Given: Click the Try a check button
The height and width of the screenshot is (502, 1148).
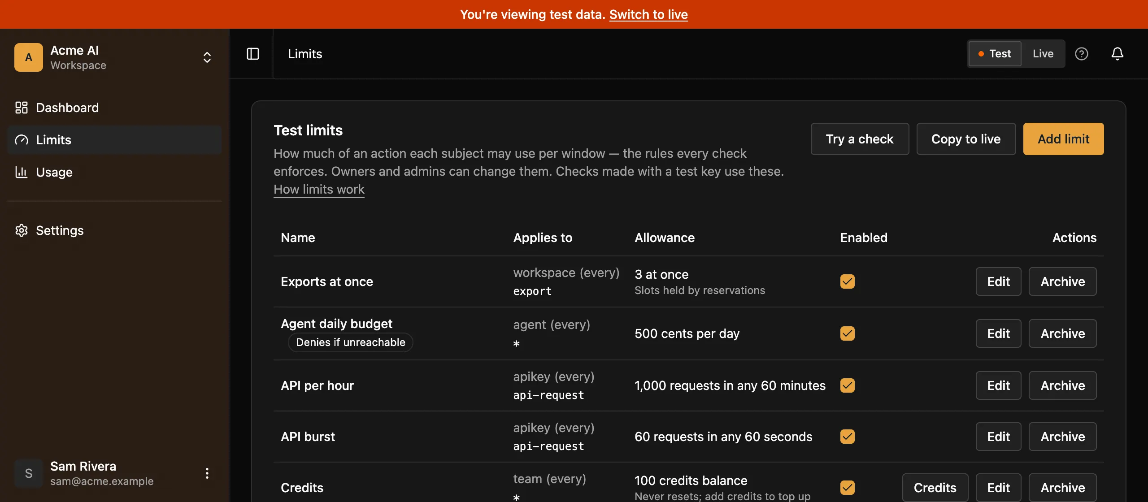Looking at the screenshot, I should [x=860, y=139].
